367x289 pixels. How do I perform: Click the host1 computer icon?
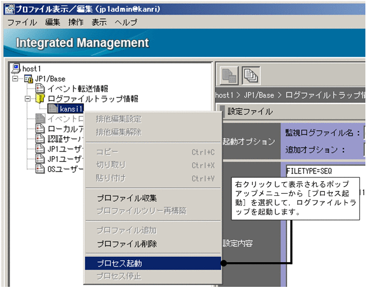click(x=16, y=68)
